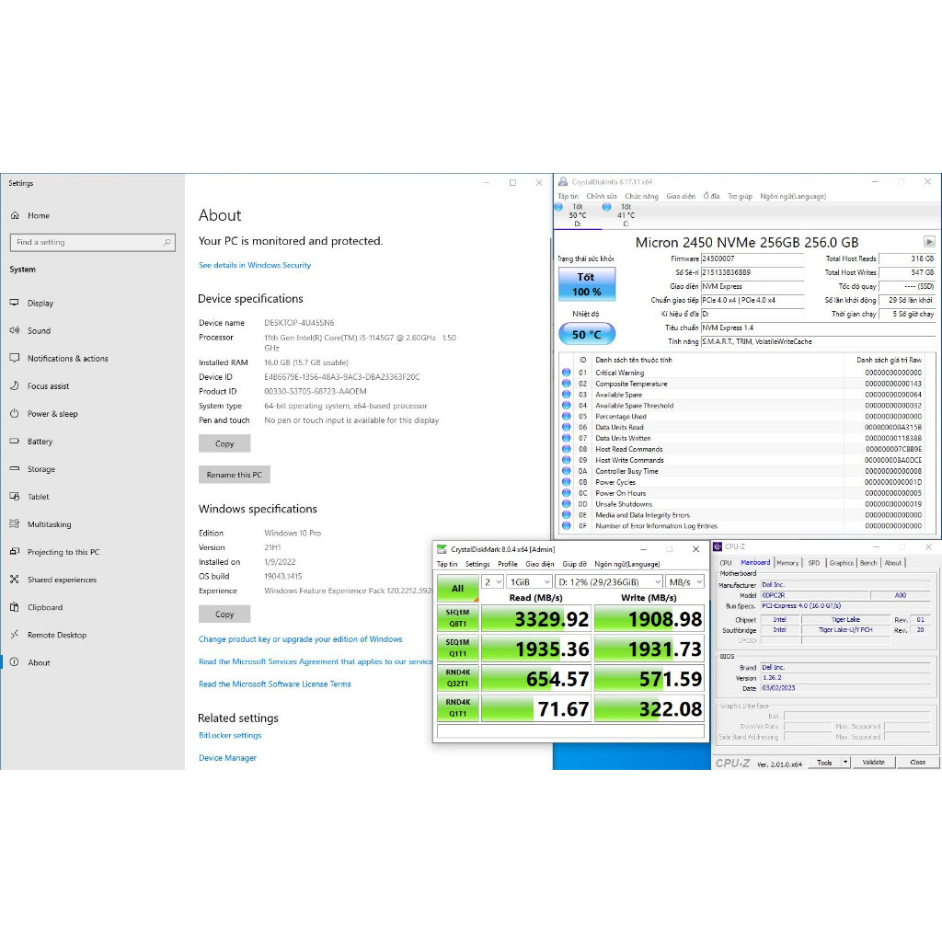Open Battery settings in sidebar
The width and height of the screenshot is (942, 942).
point(40,441)
